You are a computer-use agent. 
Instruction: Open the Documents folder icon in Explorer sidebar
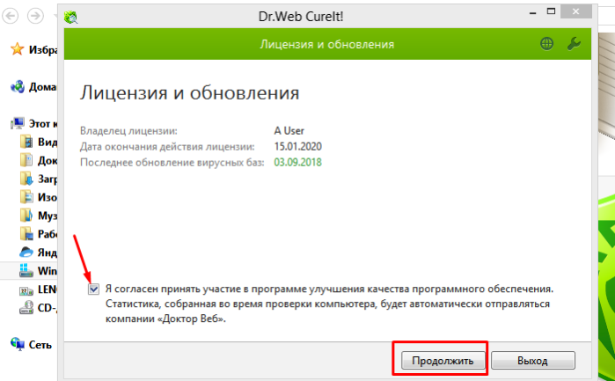pyautogui.click(x=26, y=160)
